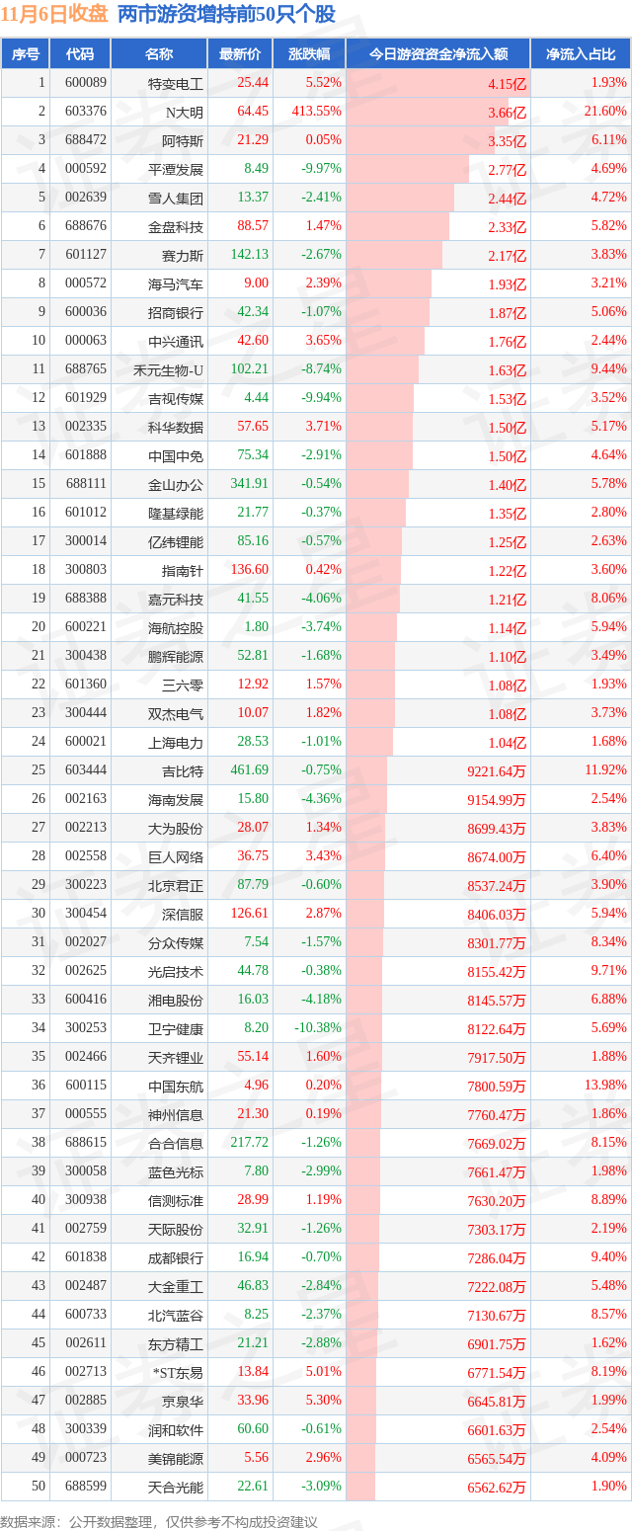Click price 142.13 for 赛力斯
The image size is (632, 1531).
click(249, 255)
